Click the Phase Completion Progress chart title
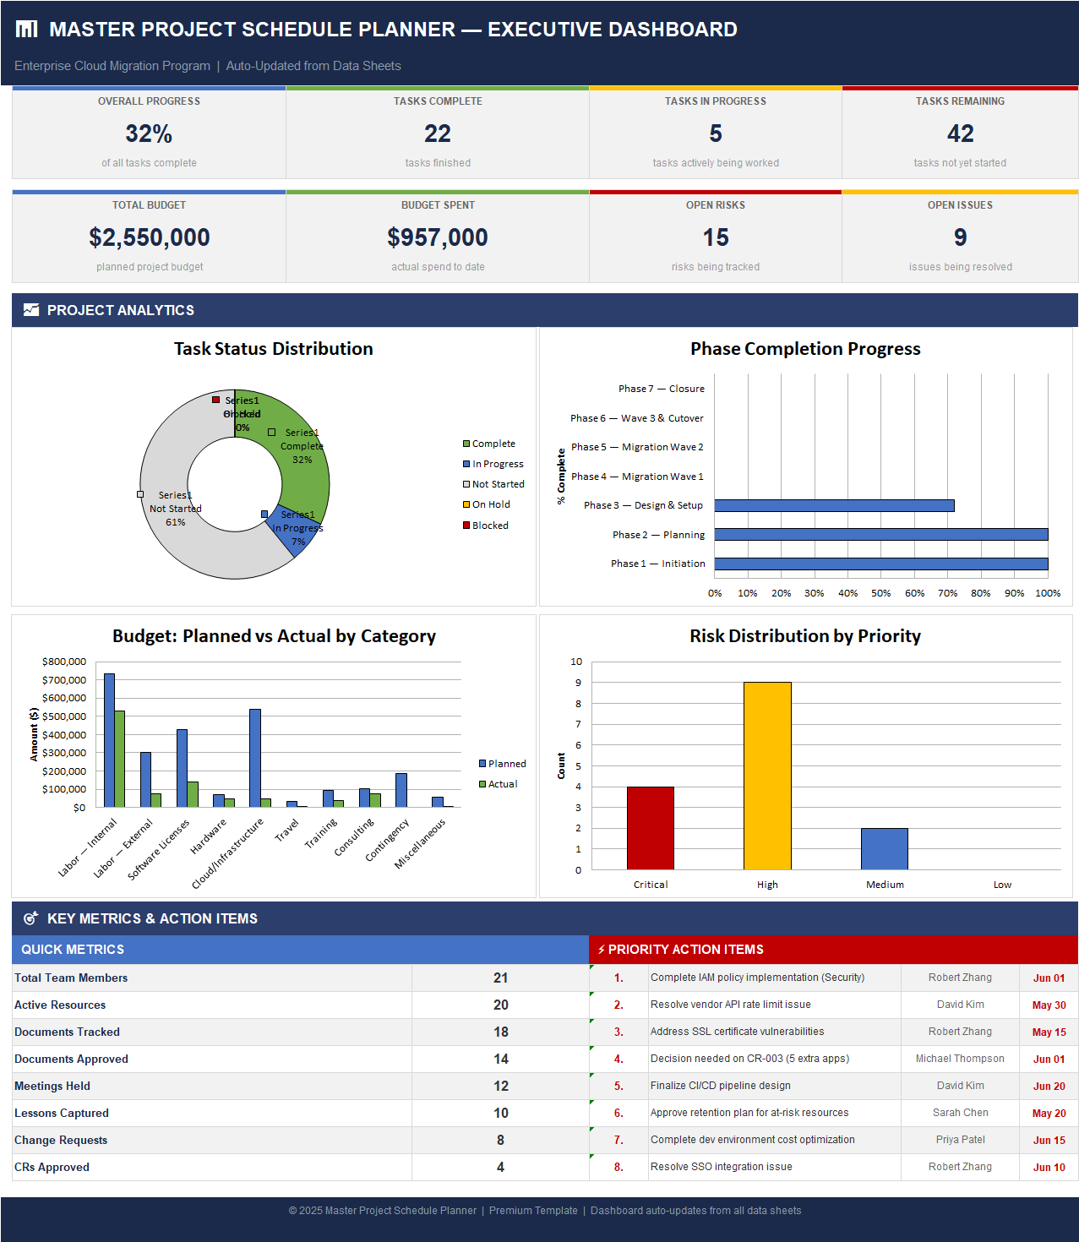Image resolution: width=1079 pixels, height=1242 pixels. tap(805, 349)
